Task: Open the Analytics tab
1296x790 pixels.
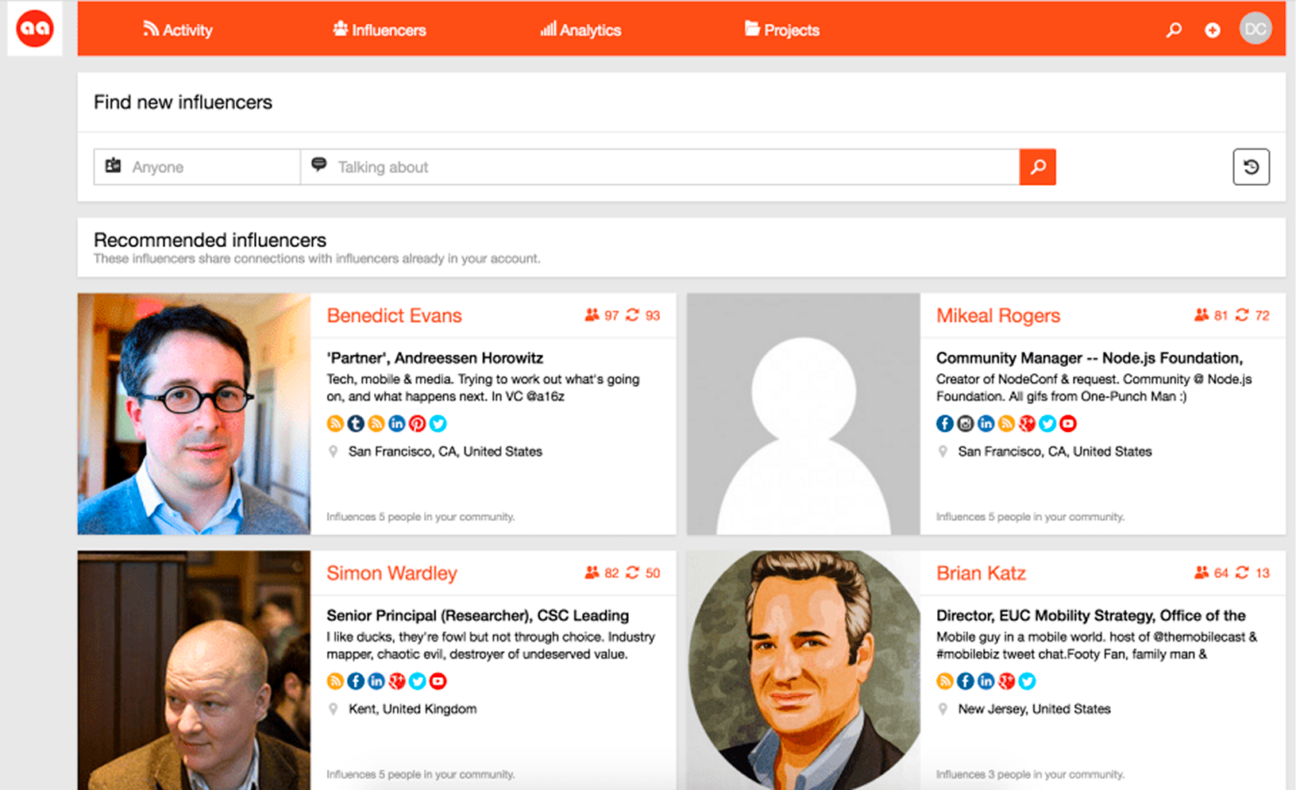Action: [580, 30]
